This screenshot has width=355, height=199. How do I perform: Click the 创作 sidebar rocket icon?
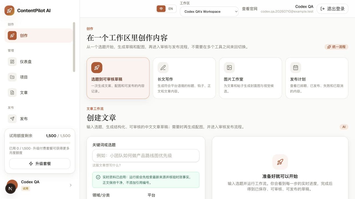(12, 35)
